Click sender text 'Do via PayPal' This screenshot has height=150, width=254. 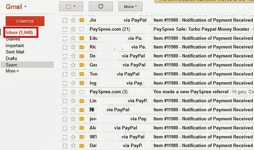117,56
